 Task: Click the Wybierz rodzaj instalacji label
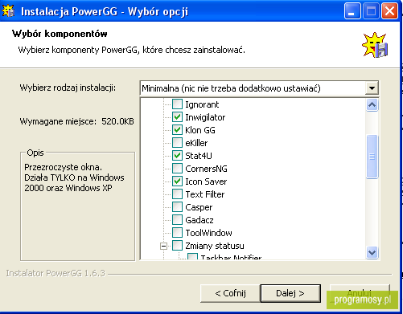68,88
